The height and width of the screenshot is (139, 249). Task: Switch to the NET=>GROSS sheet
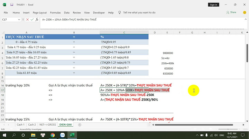click(x=48, y=125)
